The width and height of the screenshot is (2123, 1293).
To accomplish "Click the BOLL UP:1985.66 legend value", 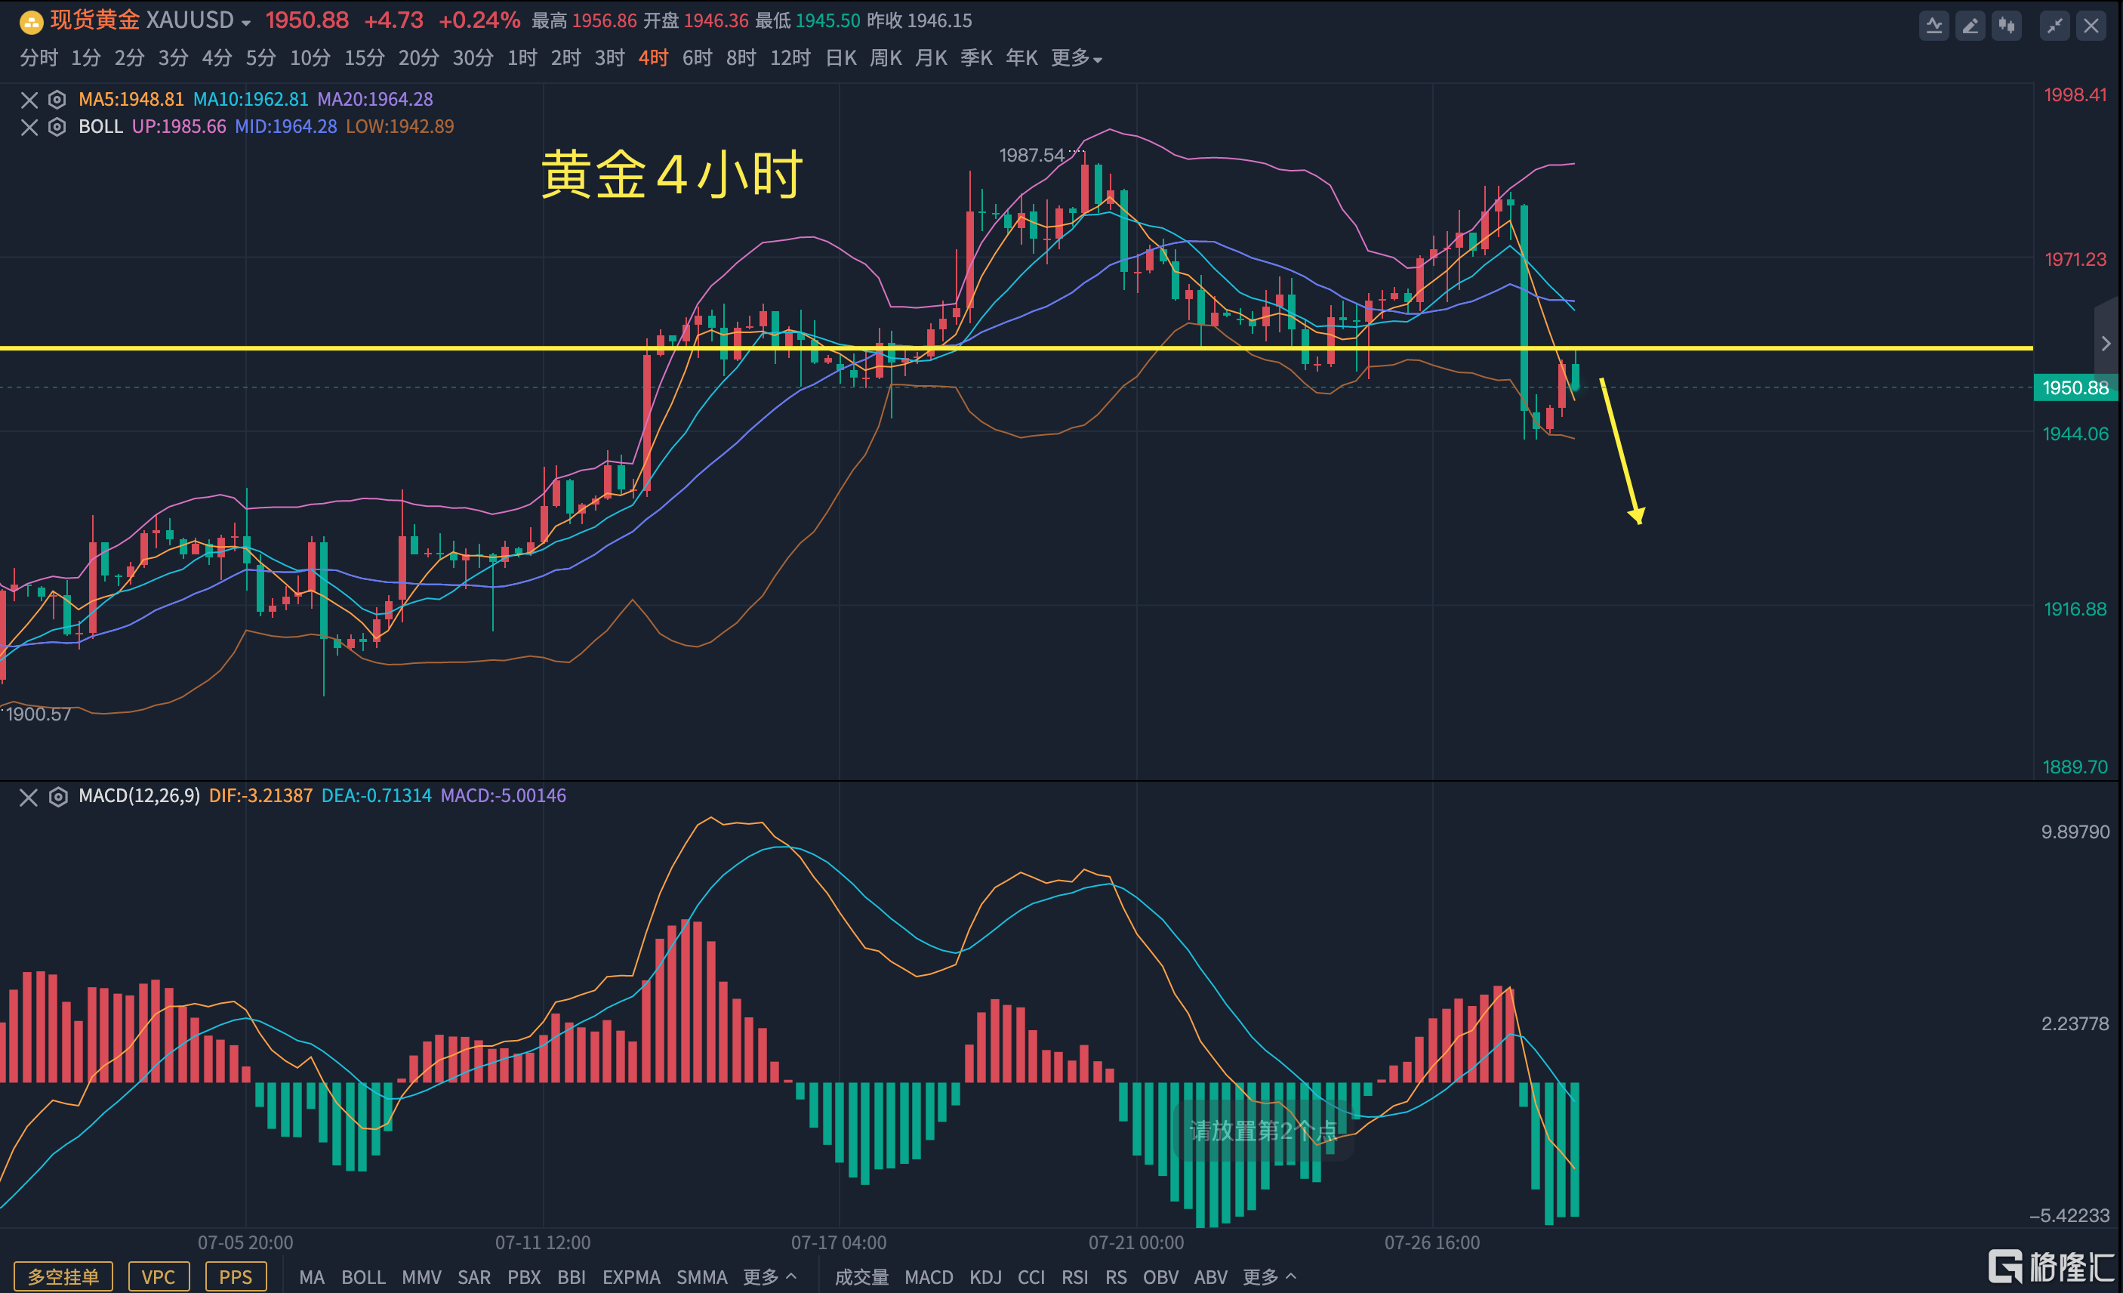I will tap(179, 128).
